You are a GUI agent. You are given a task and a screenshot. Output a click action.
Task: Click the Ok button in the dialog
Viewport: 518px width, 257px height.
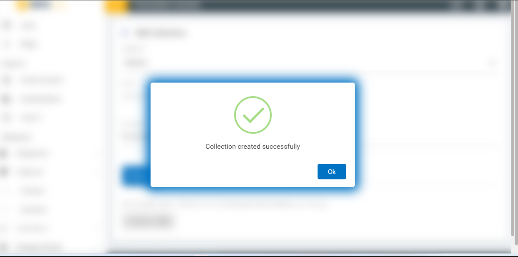(x=332, y=171)
